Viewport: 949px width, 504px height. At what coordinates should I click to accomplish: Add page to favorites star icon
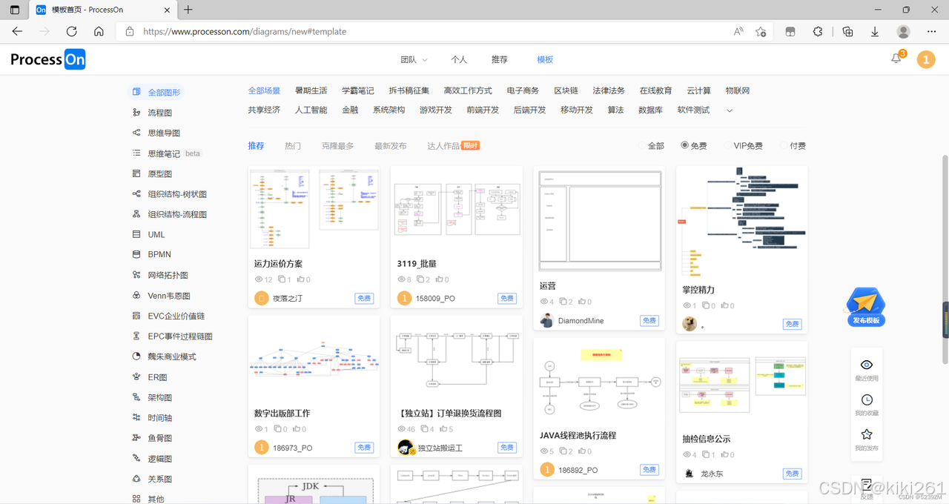[761, 31]
